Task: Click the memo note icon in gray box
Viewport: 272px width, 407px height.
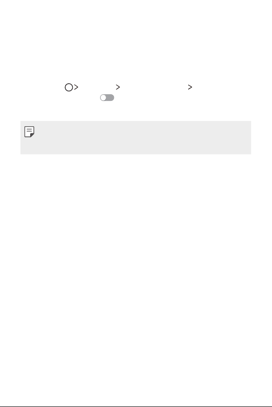Action: click(x=29, y=132)
